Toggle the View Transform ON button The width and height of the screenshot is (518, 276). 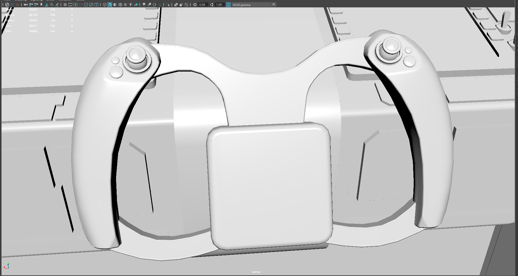tap(228, 5)
